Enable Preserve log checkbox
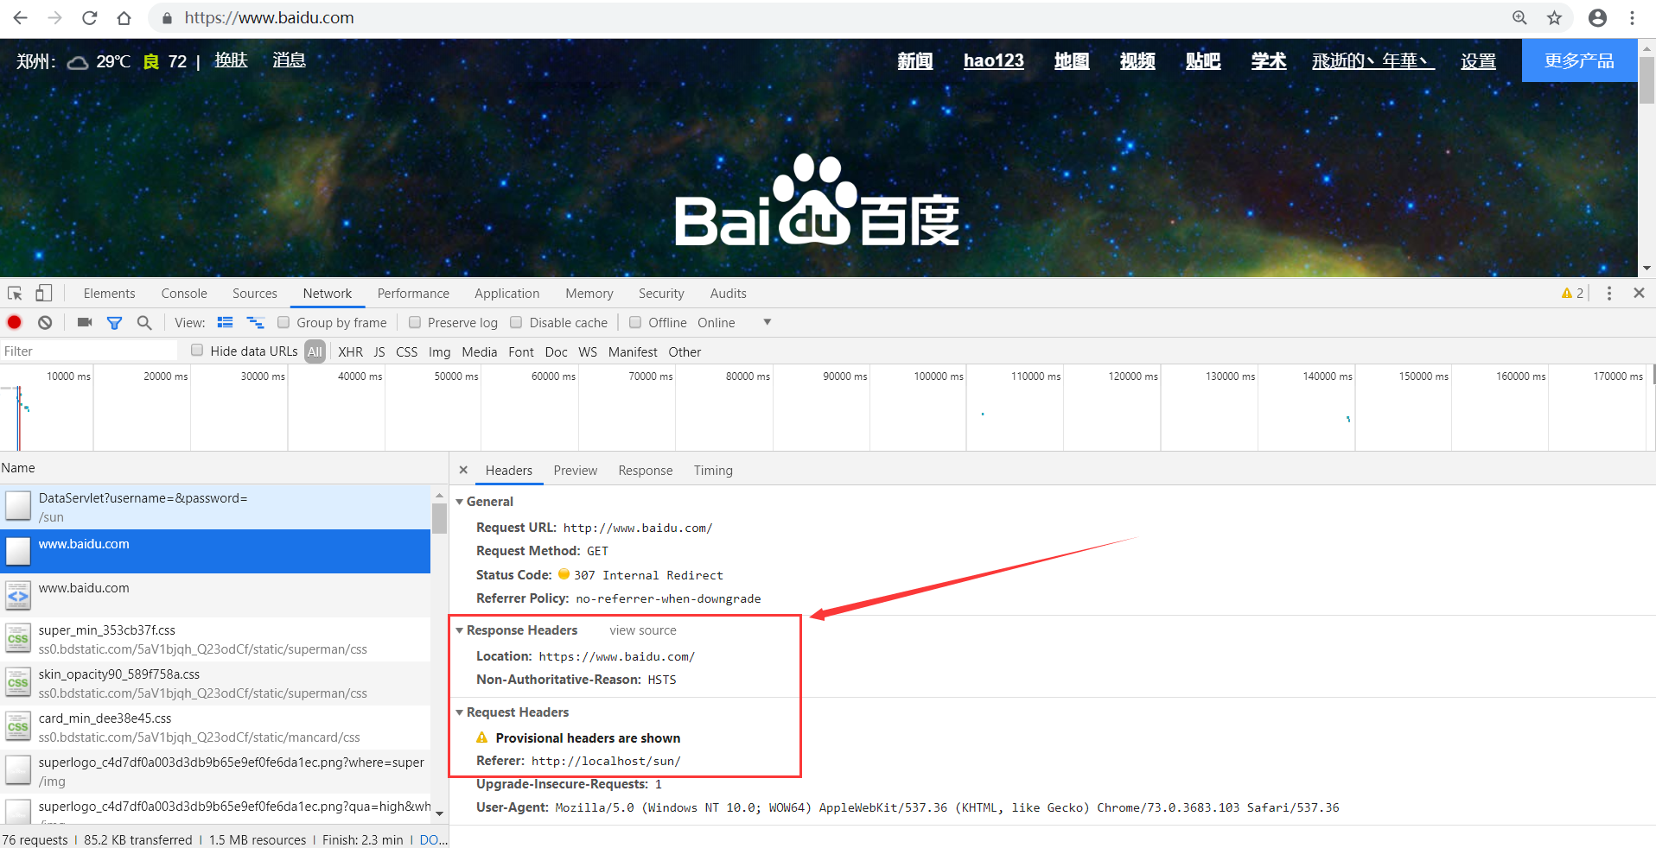Image resolution: width=1656 pixels, height=848 pixels. (414, 322)
